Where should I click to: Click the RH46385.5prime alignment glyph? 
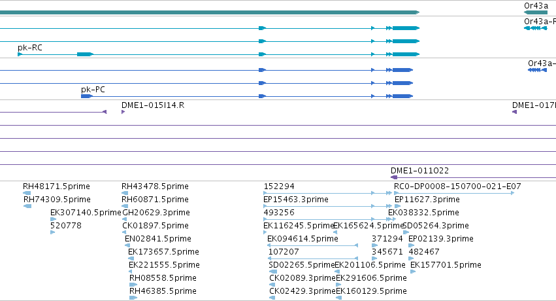tap(133, 298)
